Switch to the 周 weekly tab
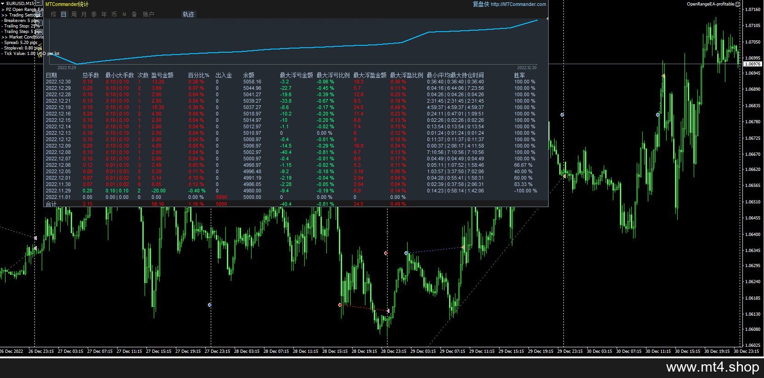 (73, 14)
